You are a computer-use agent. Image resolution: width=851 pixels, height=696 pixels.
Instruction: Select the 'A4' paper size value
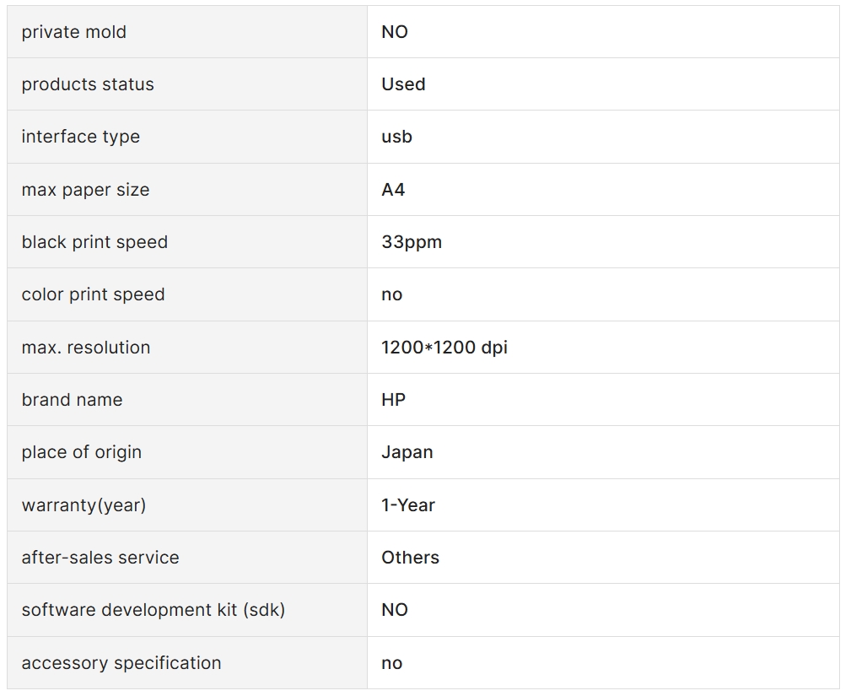coord(394,190)
